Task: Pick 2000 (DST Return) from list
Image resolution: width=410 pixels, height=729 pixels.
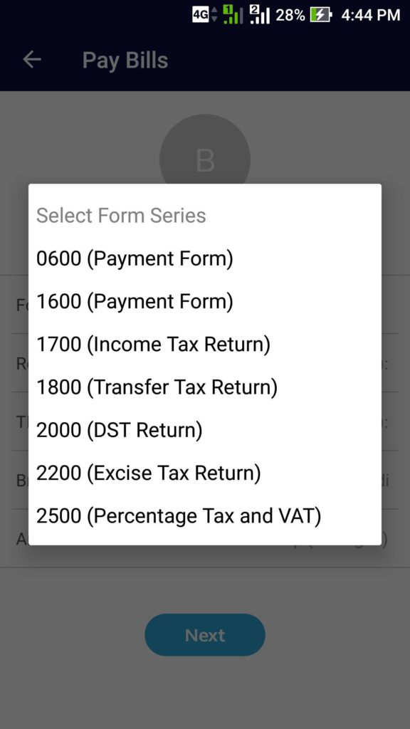Action: (204, 430)
